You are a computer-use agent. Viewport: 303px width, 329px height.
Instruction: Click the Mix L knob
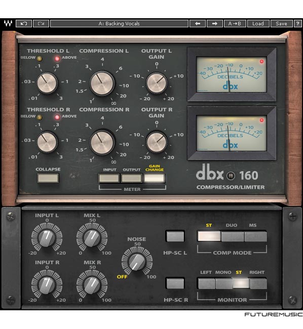[x=92, y=238]
